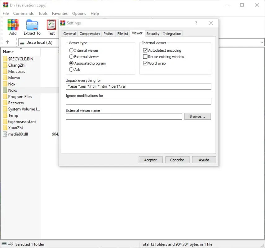Viewport: 265px width, 248px height.
Task: Click the msdia80.dll file icon
Action: click(5, 134)
